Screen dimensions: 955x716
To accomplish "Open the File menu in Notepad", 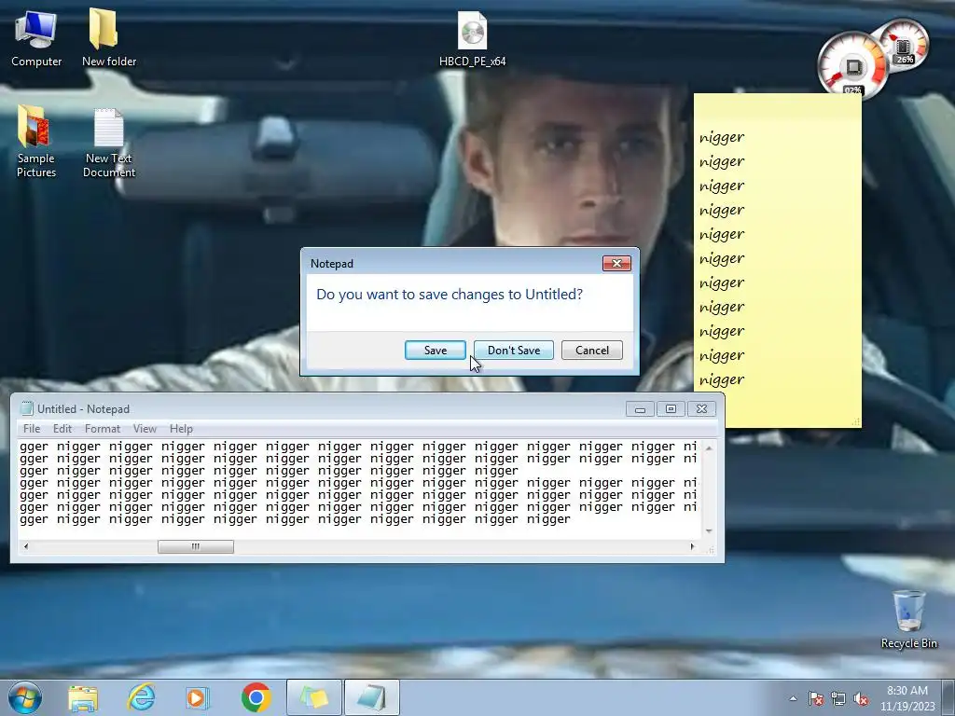I will point(32,429).
